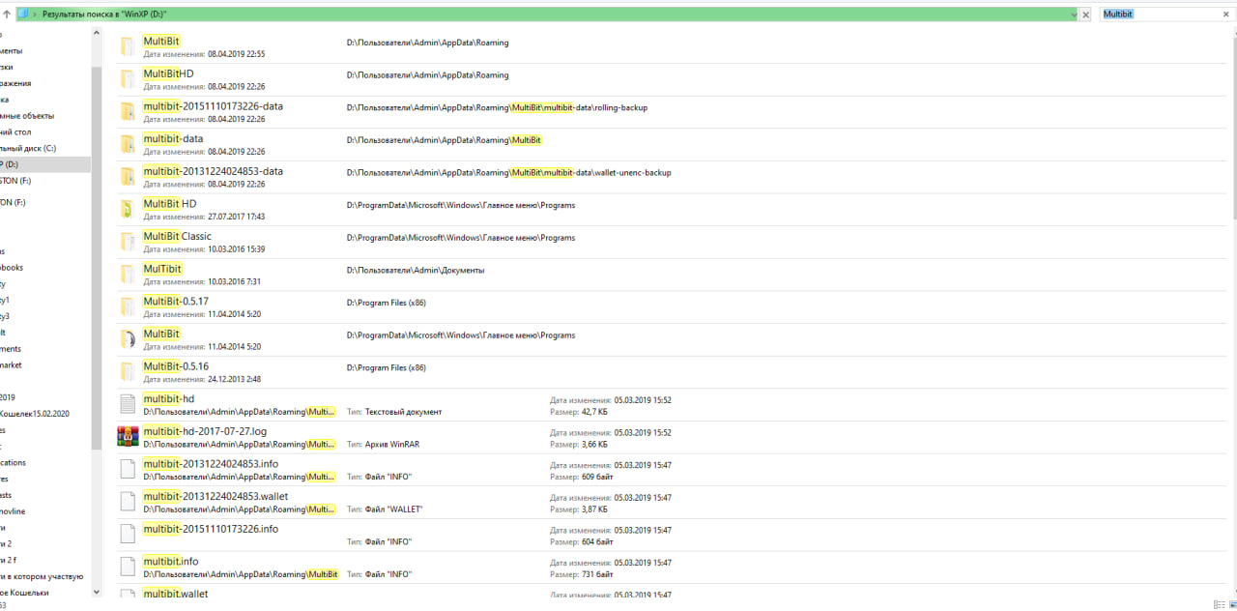Screen dimensions: 1237x611
Task: Click the sidebar scrollbar down arrow
Action: tap(96, 592)
